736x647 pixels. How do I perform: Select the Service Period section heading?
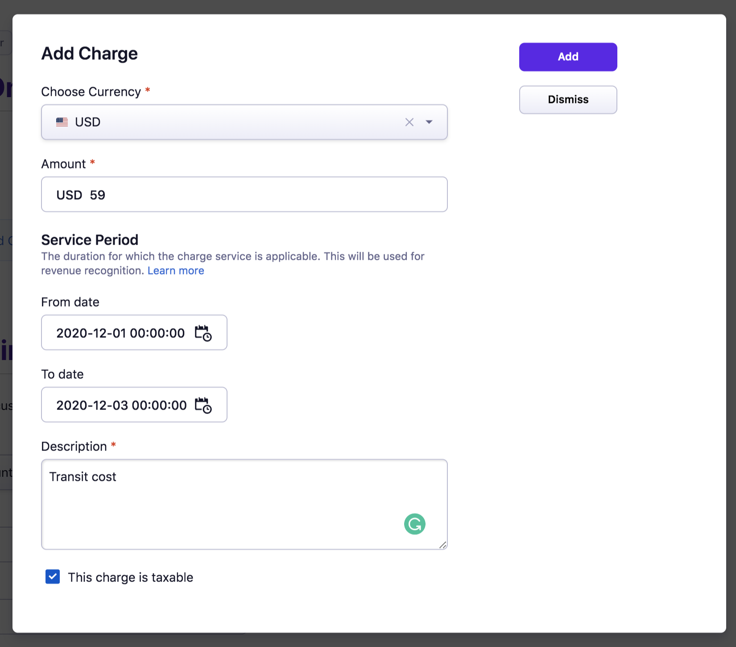point(89,239)
